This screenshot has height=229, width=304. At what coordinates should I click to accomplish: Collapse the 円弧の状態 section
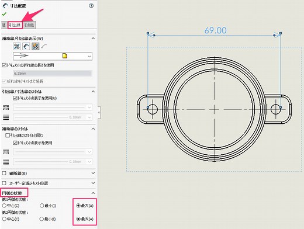point(93,193)
